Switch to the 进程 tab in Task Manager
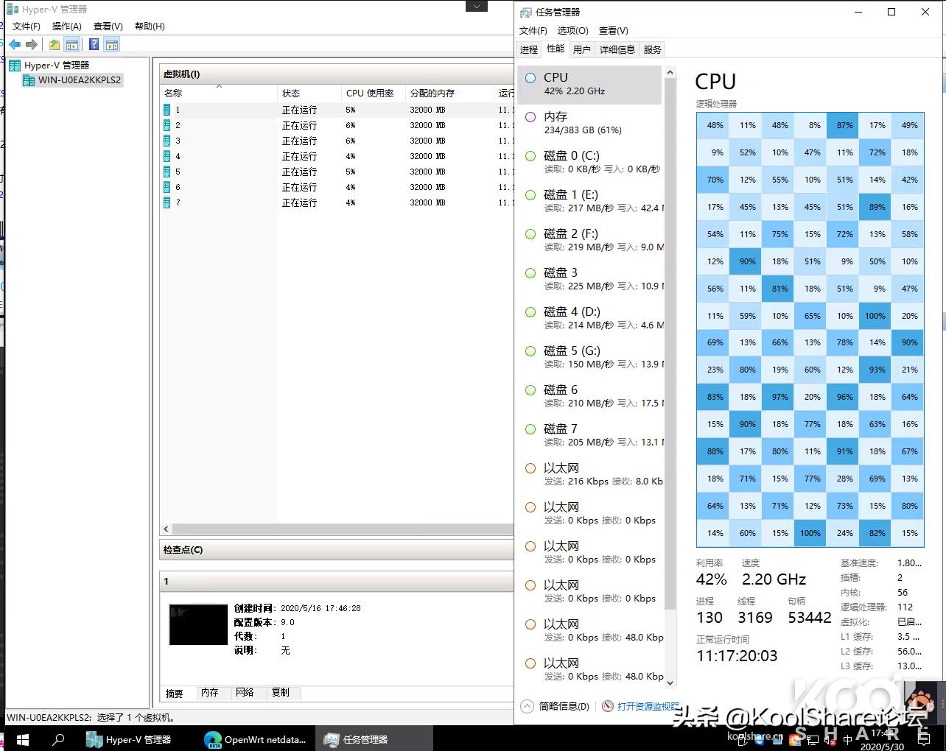The image size is (946, 751). [x=528, y=49]
